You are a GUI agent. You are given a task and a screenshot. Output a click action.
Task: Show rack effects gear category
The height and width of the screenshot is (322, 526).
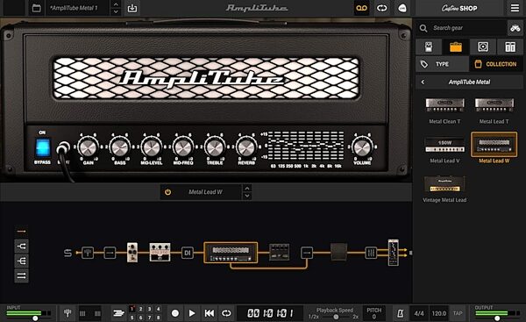(x=510, y=47)
